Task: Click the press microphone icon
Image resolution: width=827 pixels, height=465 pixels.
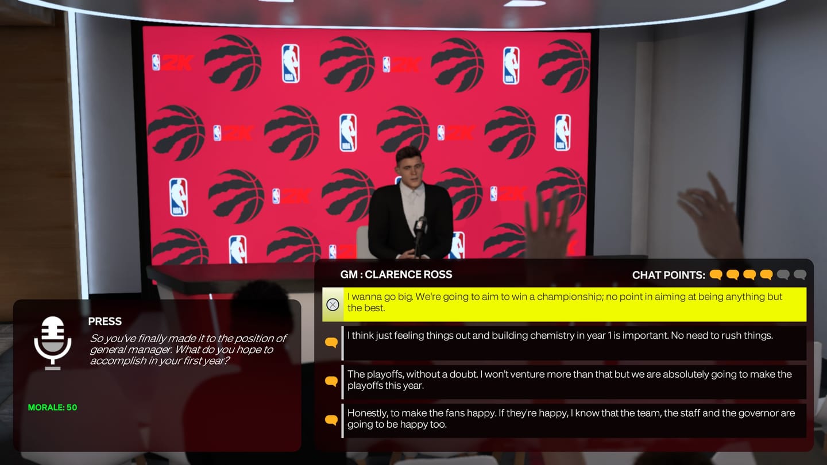Action: point(53,343)
